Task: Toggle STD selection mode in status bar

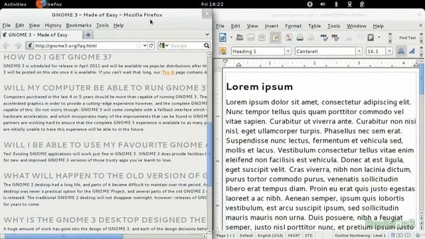Action: coord(308,236)
